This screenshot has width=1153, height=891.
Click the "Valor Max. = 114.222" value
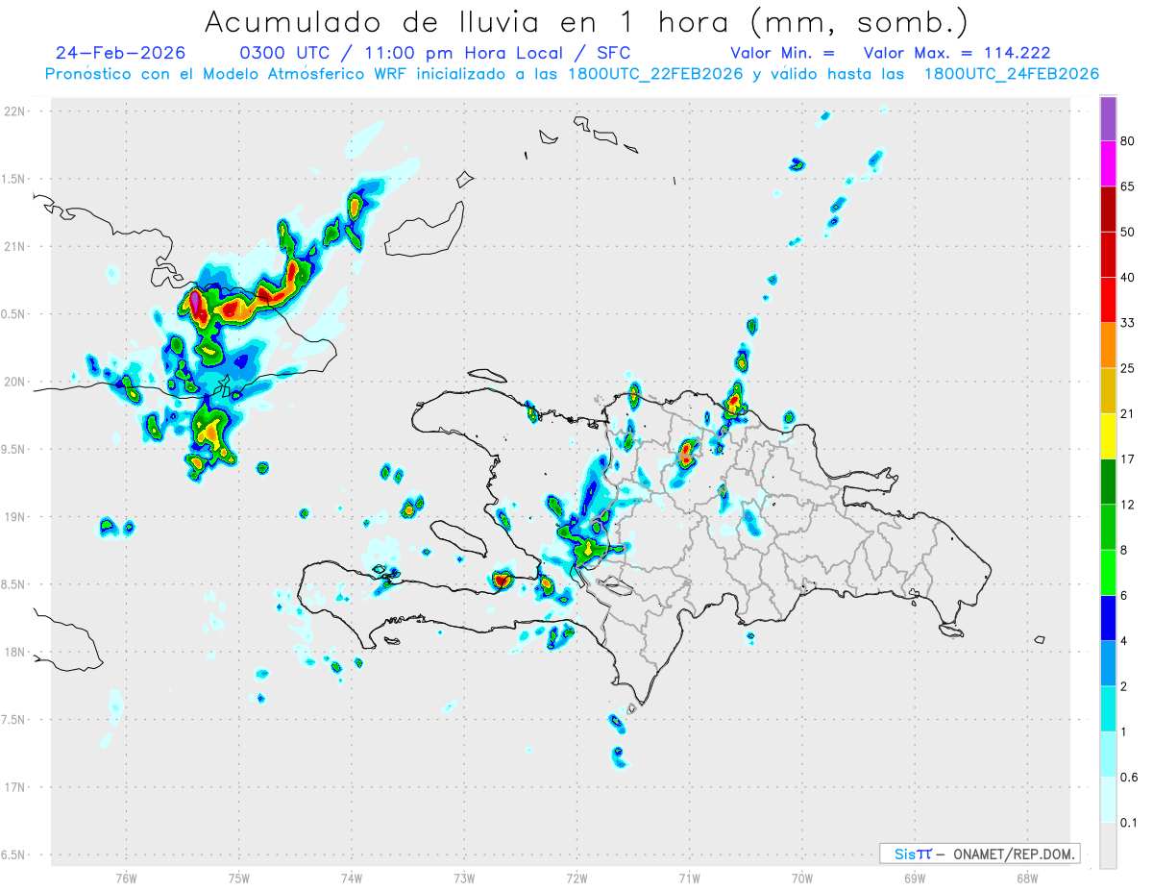(x=957, y=53)
